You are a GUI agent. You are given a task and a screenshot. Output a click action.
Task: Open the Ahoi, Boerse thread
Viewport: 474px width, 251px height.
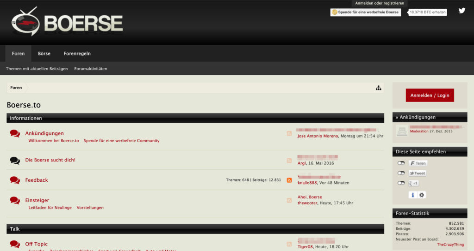coord(310,197)
